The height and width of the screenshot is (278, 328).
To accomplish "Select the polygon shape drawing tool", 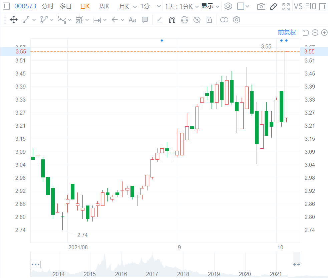I will pyautogui.click(x=44, y=20).
